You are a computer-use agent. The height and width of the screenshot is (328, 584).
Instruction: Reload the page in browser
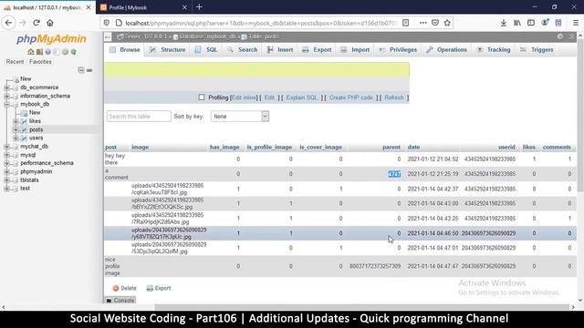(36, 23)
